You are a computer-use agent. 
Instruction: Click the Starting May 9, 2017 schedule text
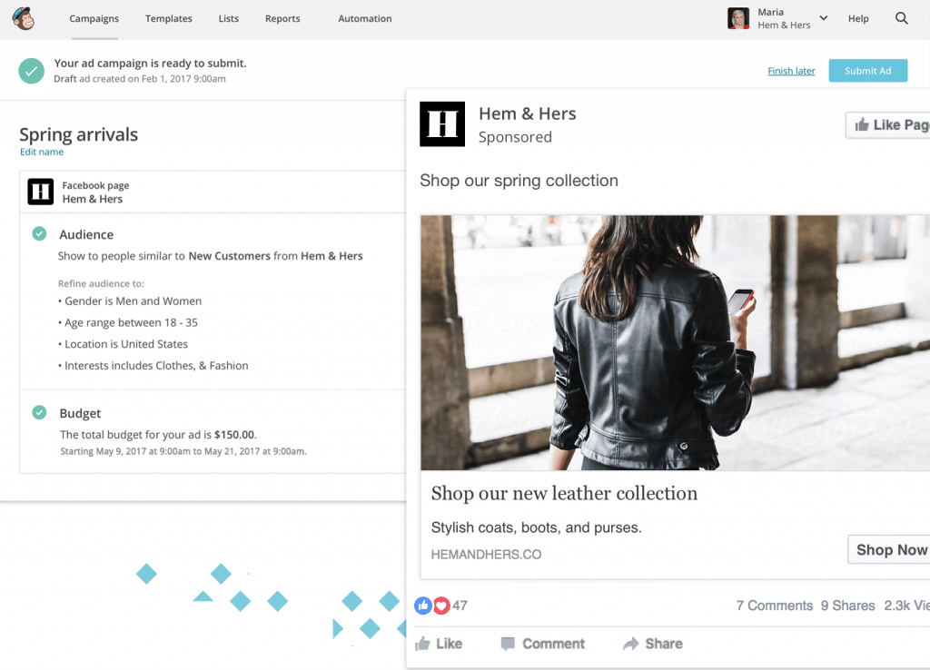coord(183,451)
